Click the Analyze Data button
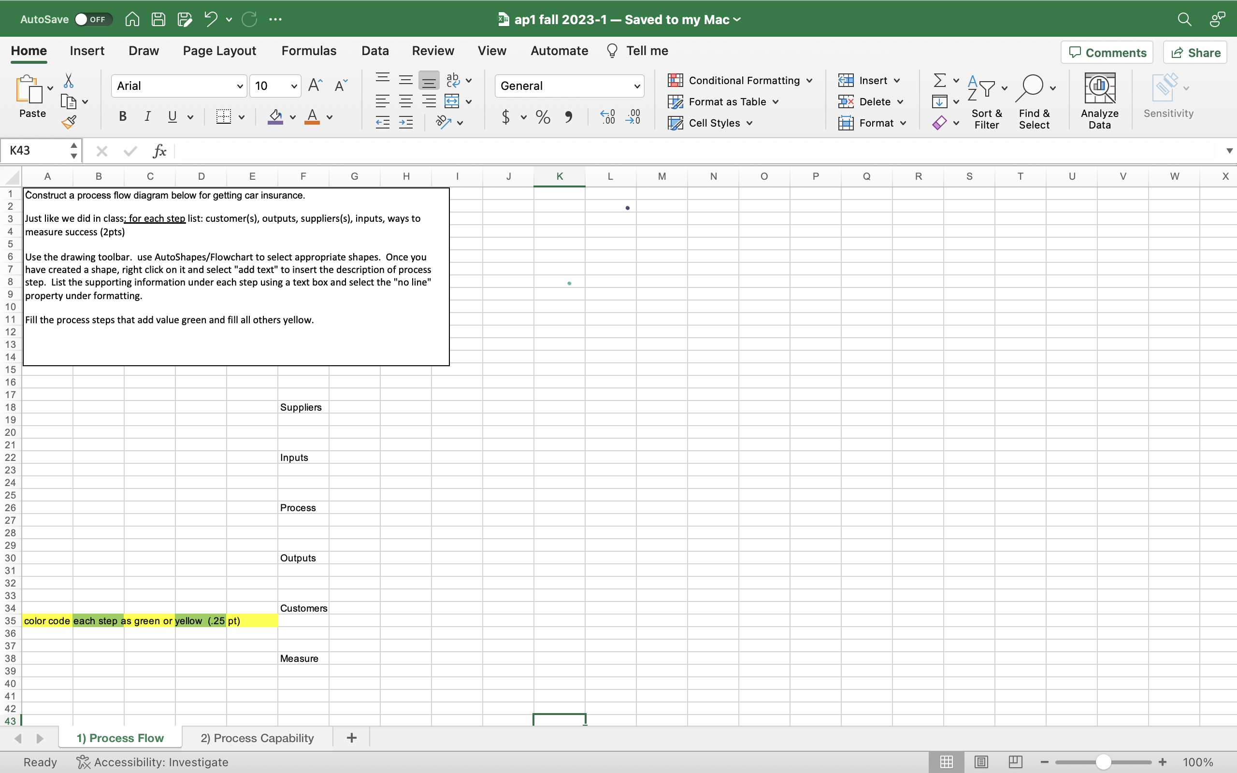 1099,100
